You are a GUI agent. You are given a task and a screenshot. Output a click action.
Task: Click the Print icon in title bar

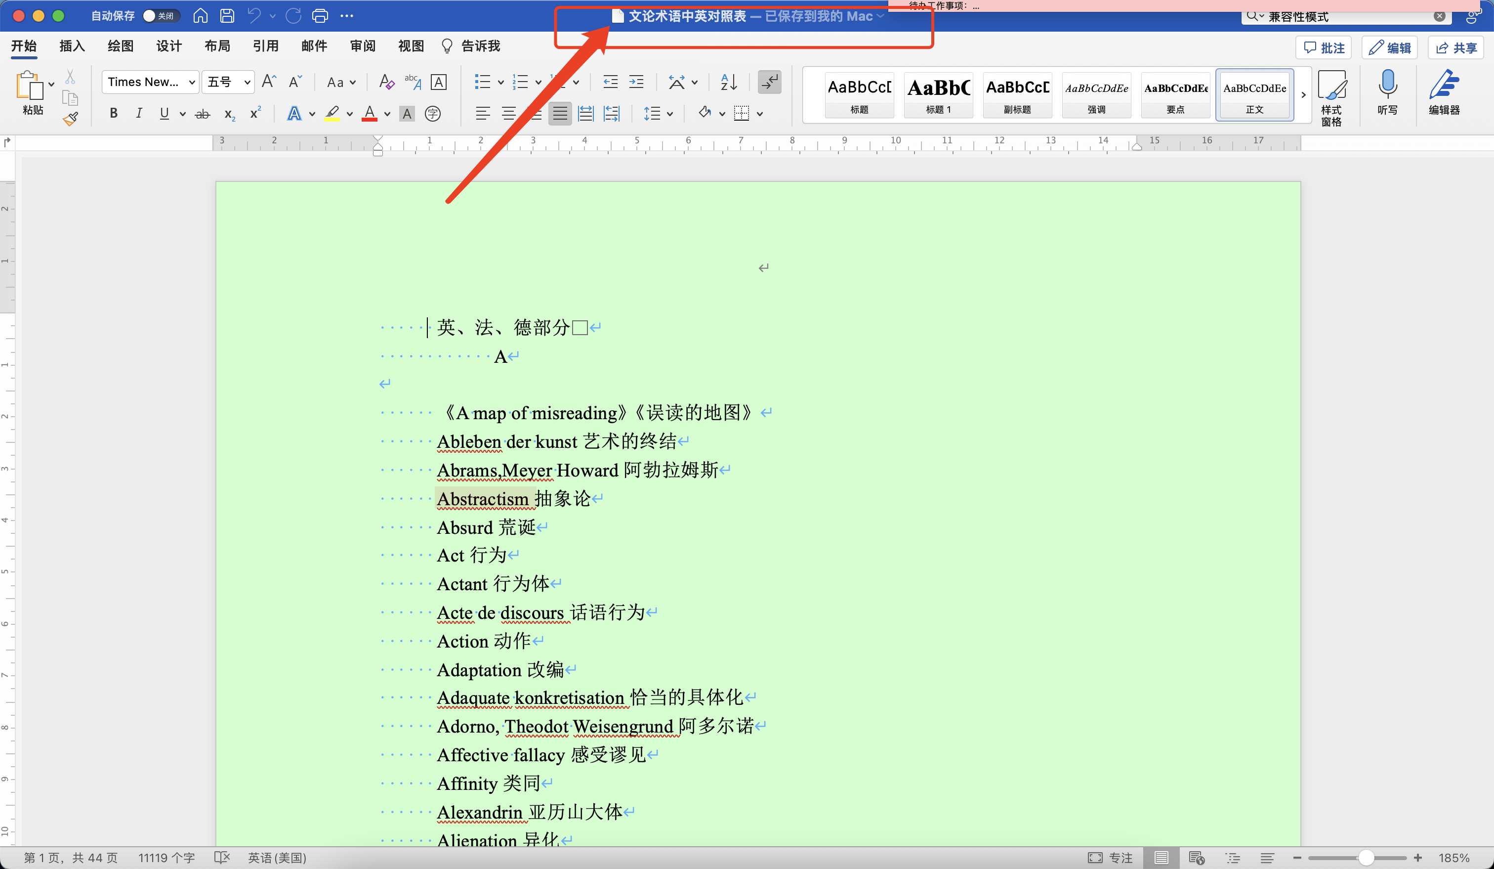click(x=320, y=16)
